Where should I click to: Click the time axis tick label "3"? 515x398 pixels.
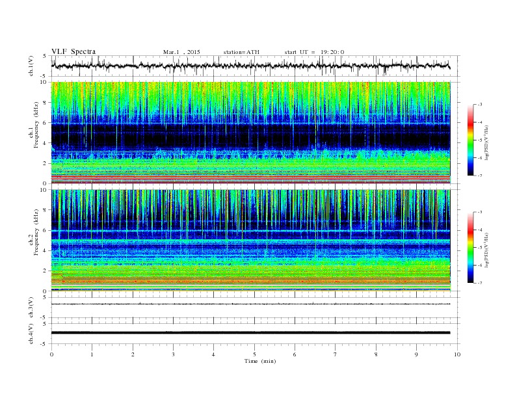[173, 354]
